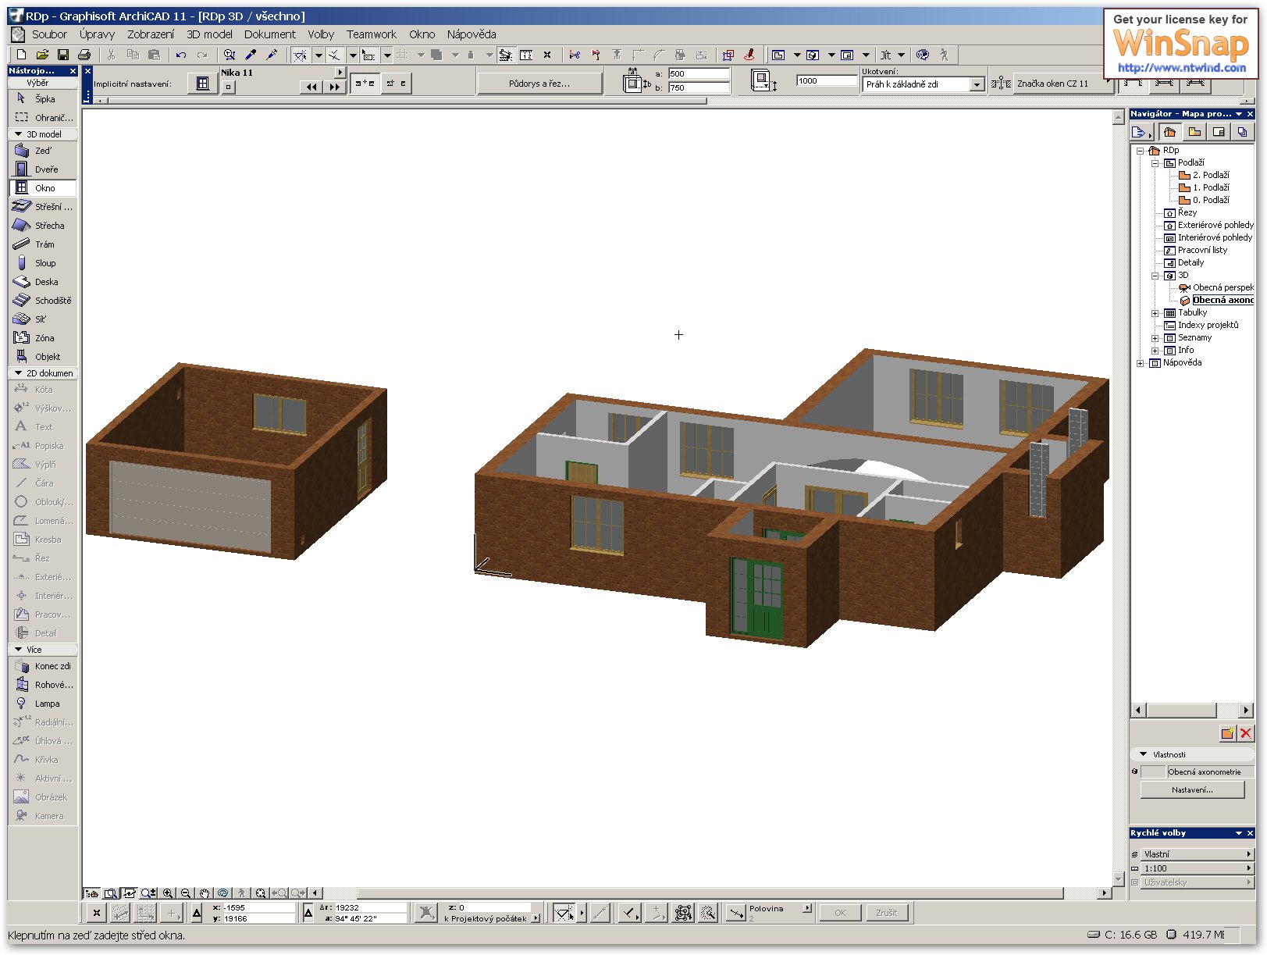Image resolution: width=1267 pixels, height=955 pixels.
Task: Select the Ohranič marquee tool
Action: 43,118
